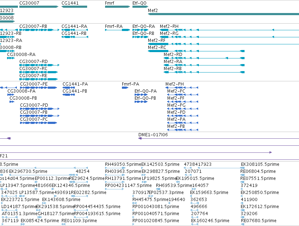Image resolution: width=299 pixels, height=226 pixels.
Task: Click the Fmrf gene name label
Action: tap(110, 3)
